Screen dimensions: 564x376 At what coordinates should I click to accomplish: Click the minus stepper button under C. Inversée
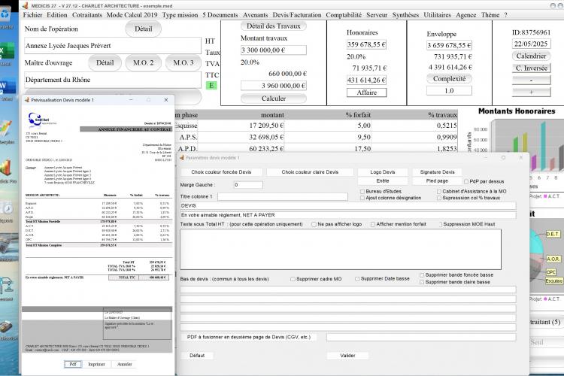[x=531, y=80]
